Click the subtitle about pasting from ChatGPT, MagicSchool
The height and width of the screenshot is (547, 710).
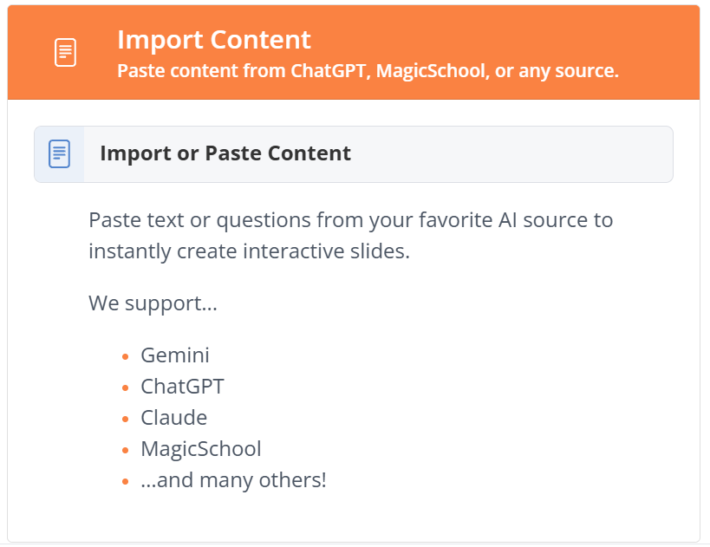point(368,70)
